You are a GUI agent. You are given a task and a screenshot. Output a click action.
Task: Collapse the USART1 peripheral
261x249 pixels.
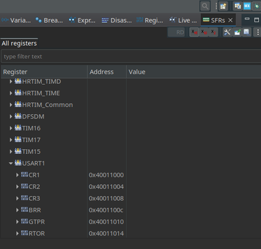[10, 164]
